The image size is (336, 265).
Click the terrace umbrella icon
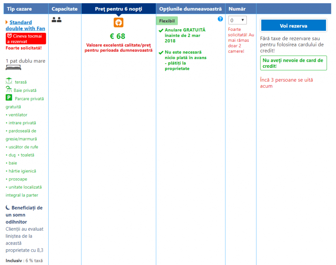pos(9,81)
